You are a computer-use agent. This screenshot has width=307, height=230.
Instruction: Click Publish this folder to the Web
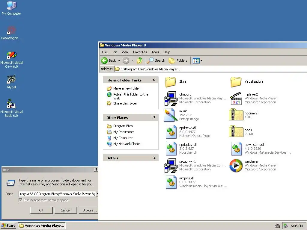click(131, 96)
